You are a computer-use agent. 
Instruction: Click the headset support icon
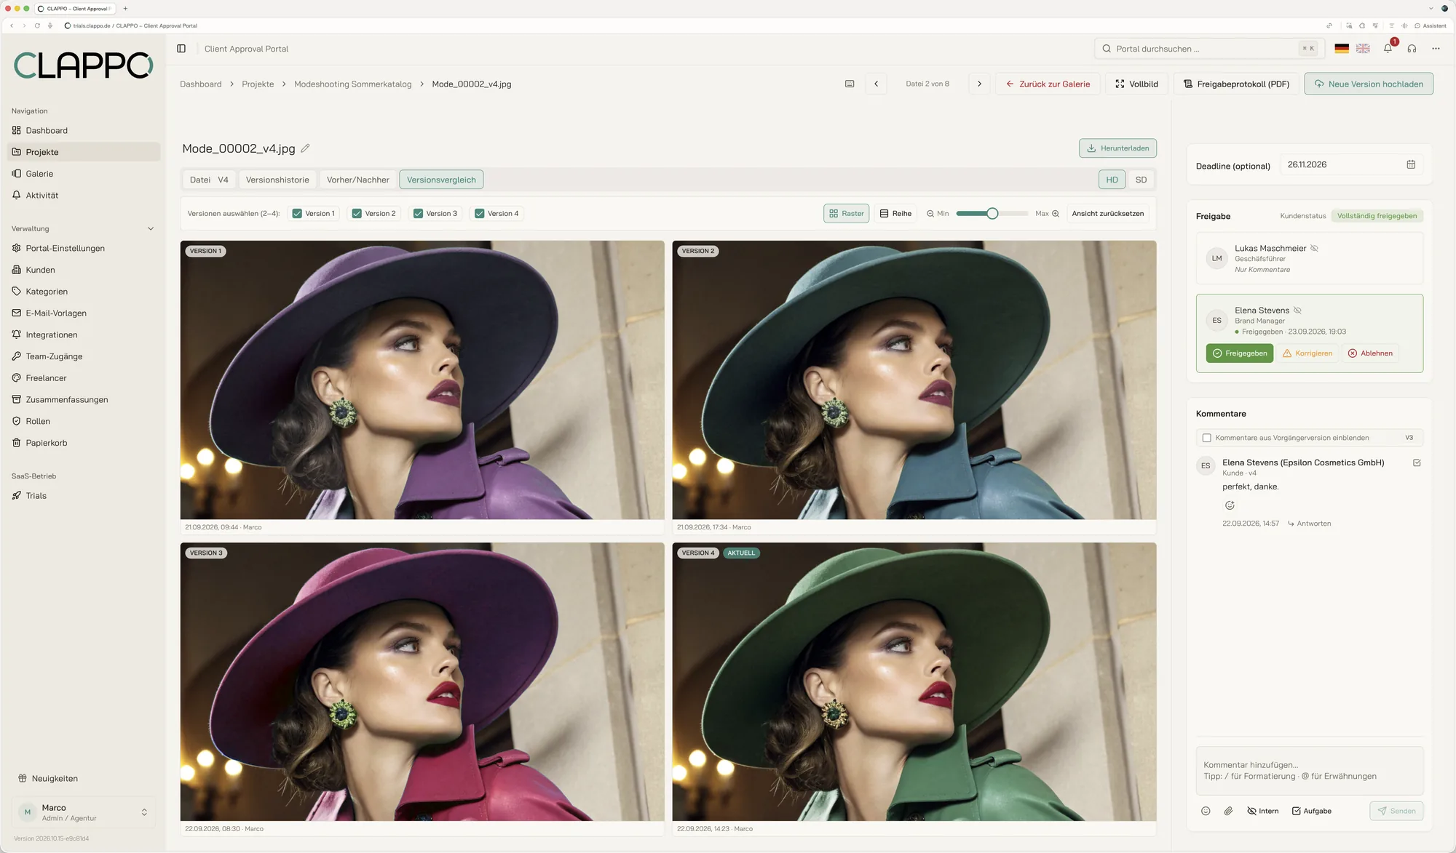(x=1412, y=49)
